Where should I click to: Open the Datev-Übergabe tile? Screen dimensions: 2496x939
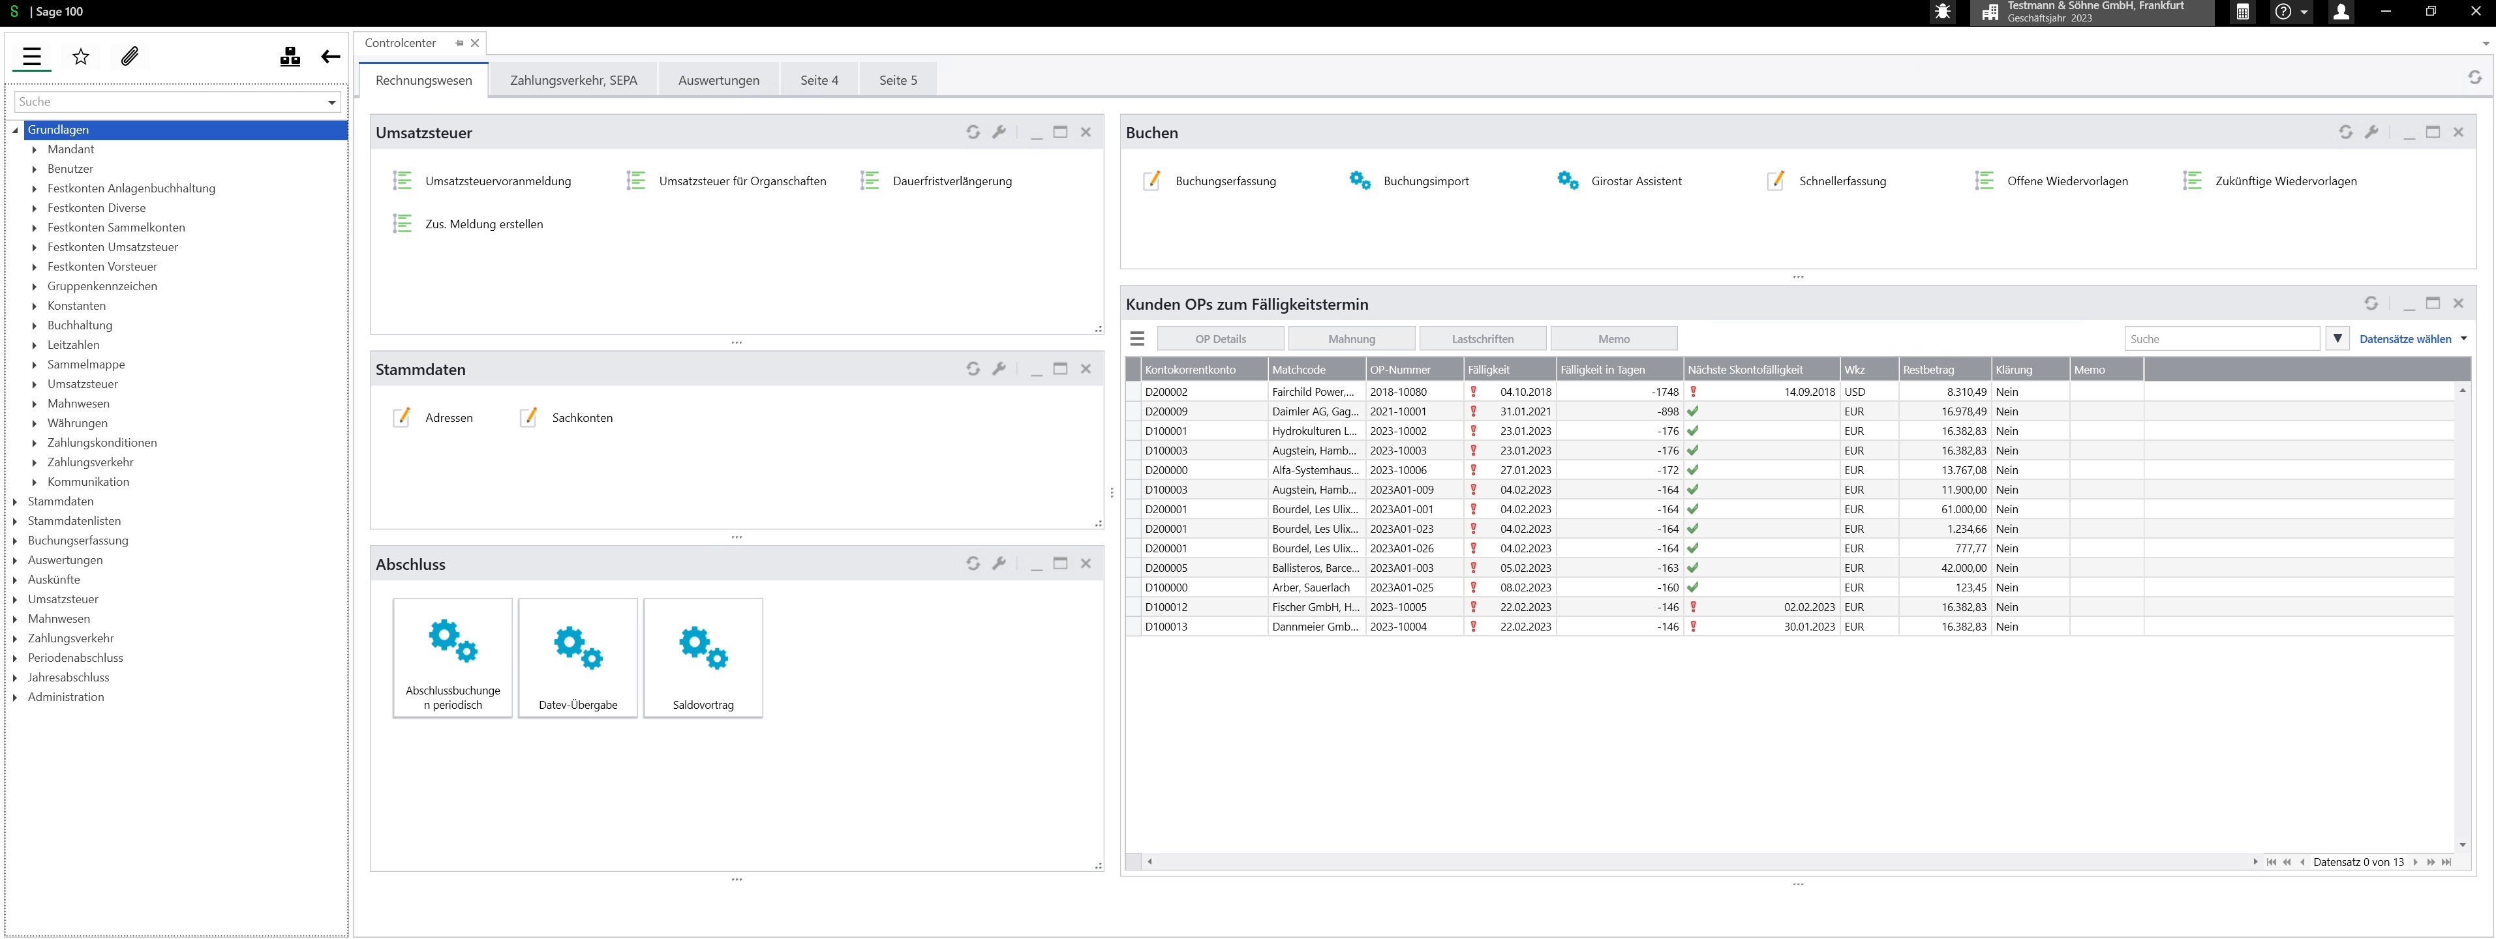click(577, 657)
